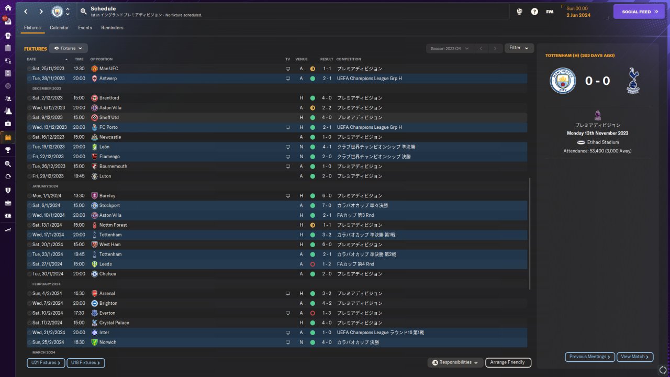Switch to the Reminders tab
Image resolution: width=670 pixels, height=377 pixels.
pos(113,28)
